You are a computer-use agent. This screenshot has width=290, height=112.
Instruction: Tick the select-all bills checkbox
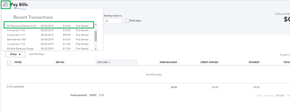[9, 62]
